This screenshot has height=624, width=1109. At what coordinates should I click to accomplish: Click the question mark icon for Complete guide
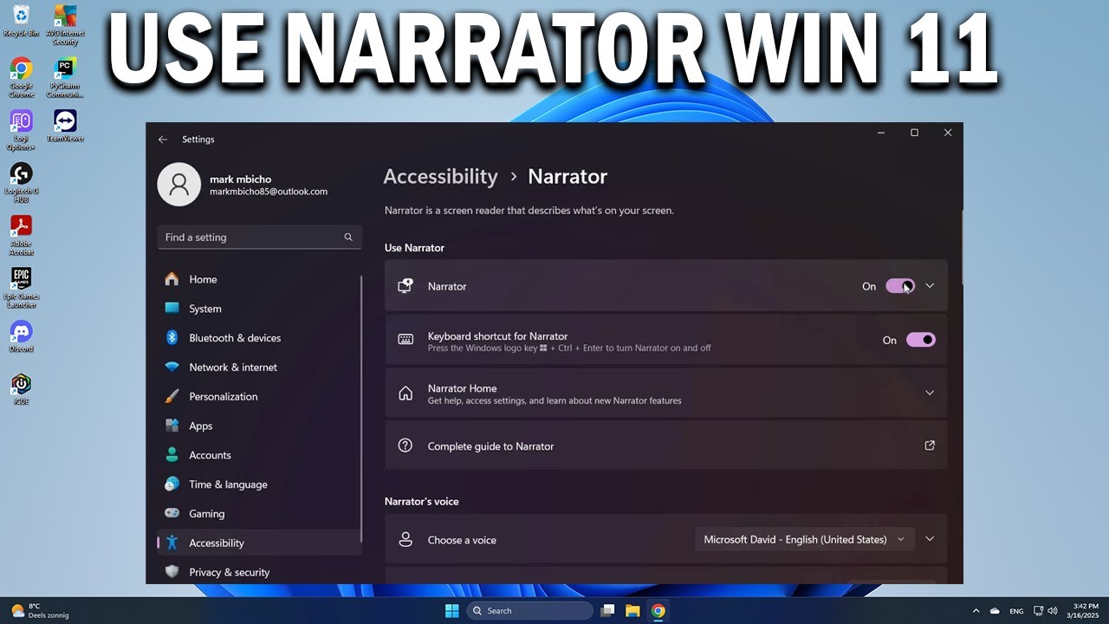point(405,445)
